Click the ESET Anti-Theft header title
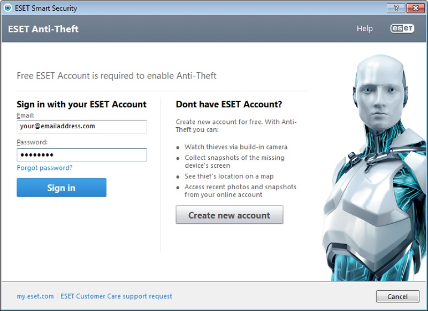 (x=43, y=29)
